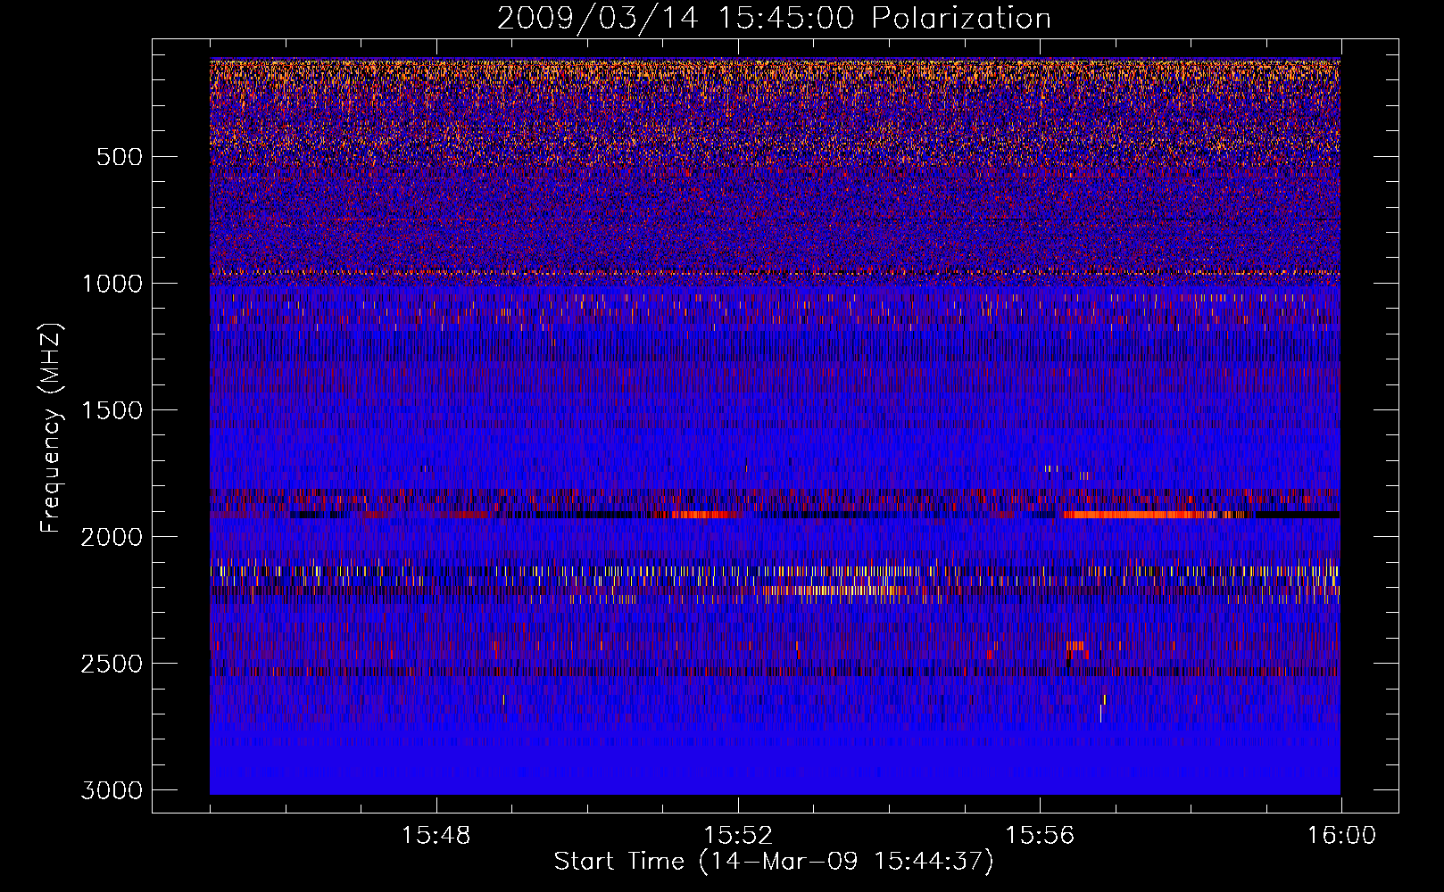Click the "Frequency (MHZ)" axis label

52,428
